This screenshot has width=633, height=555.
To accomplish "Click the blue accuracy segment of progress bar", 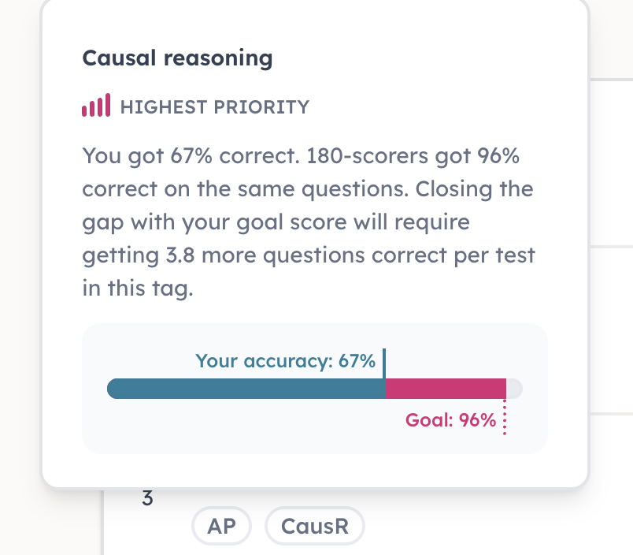I will (x=246, y=389).
